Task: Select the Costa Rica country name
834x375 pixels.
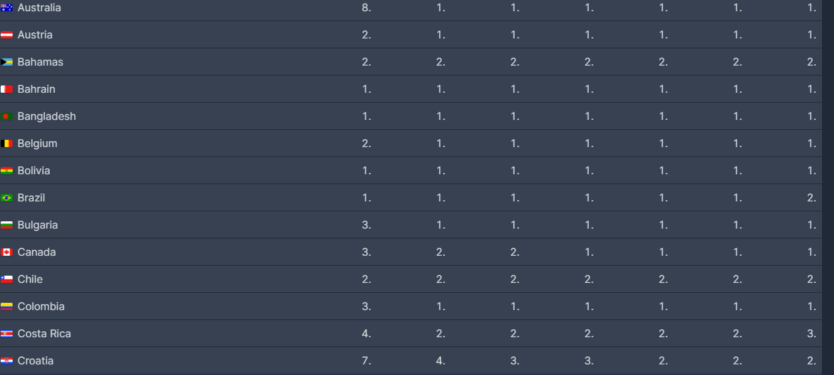Action: pyautogui.click(x=44, y=334)
